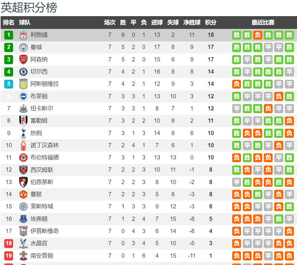Open the 布莱顿 team page link
The width and height of the screenshot is (297, 265).
(39, 96)
